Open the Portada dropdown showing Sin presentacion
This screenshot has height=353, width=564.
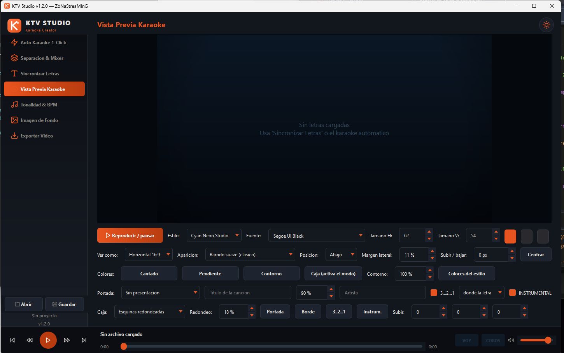point(160,293)
